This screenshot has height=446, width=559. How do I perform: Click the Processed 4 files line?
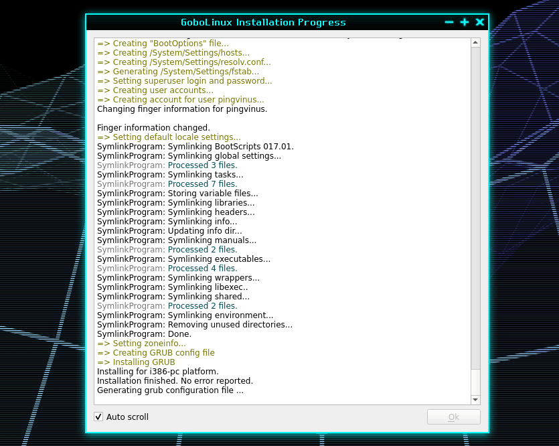[167, 269]
